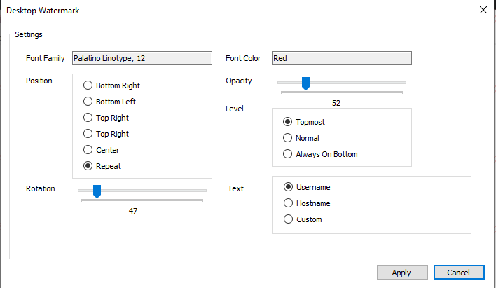Choose Always On Bottom level
Image resolution: width=496 pixels, height=288 pixels.
287,154
